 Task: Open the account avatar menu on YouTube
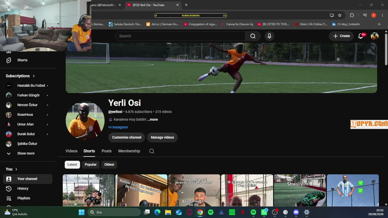coord(375,36)
